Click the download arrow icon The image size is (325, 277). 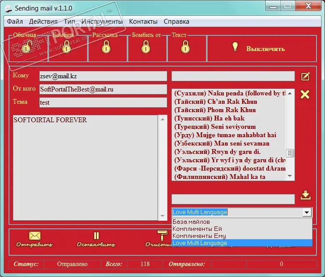pos(306,195)
